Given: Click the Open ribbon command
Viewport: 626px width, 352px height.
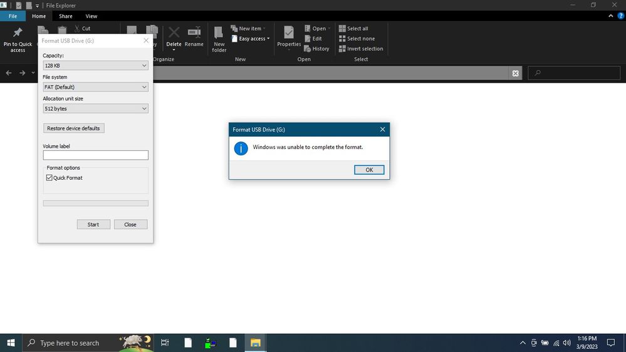Looking at the screenshot, I should pos(318,28).
